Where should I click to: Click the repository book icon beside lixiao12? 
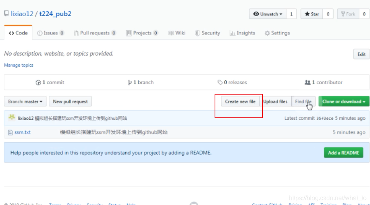6,14
